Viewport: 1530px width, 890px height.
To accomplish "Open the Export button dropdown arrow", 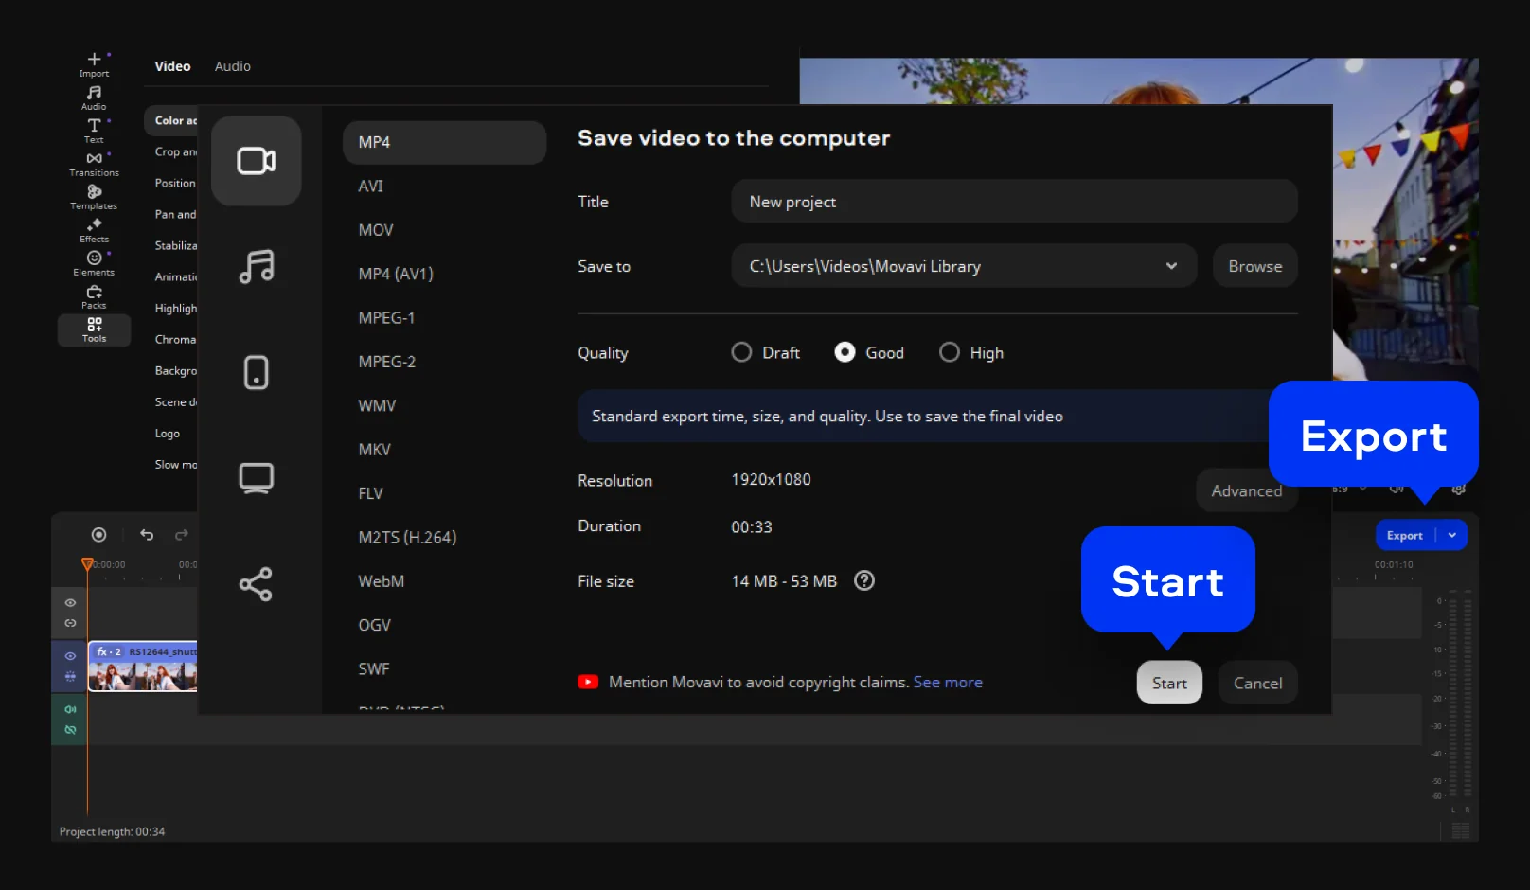I will click(x=1452, y=535).
